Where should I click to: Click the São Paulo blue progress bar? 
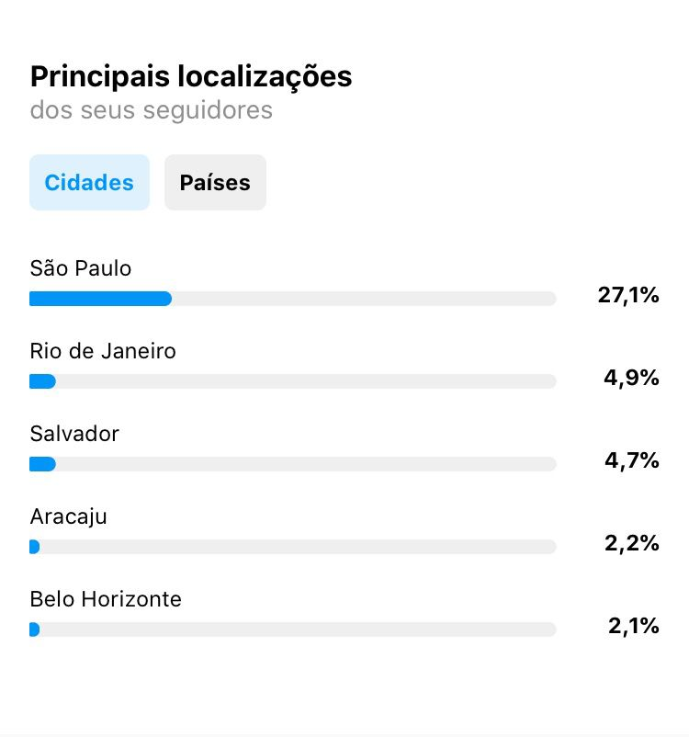(100, 299)
